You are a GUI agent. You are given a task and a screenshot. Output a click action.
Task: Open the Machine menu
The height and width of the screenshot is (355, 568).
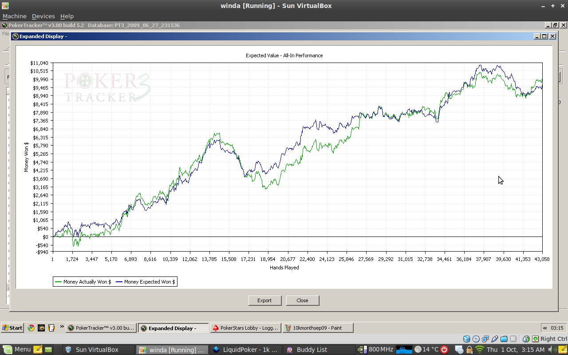(15, 16)
